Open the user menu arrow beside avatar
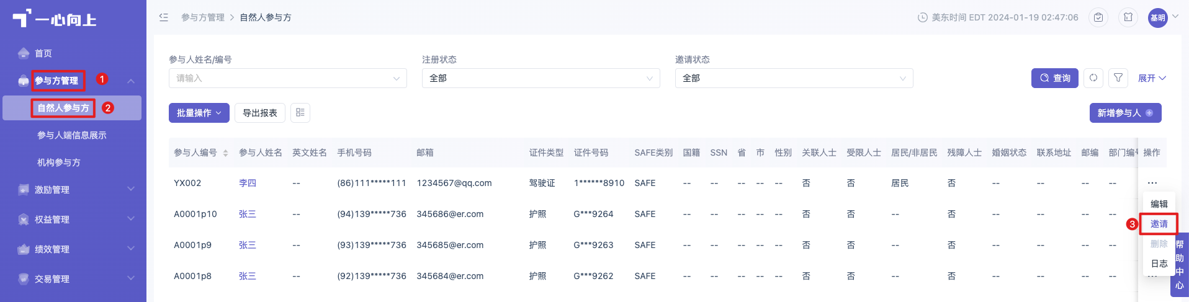Screen dimensions: 1189x302 point(1175,17)
